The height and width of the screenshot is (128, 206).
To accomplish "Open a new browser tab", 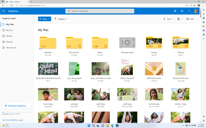I will pyautogui.click(x=31, y=2).
